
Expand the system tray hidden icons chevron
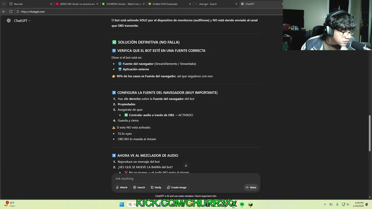pyautogui.click(x=325, y=204)
